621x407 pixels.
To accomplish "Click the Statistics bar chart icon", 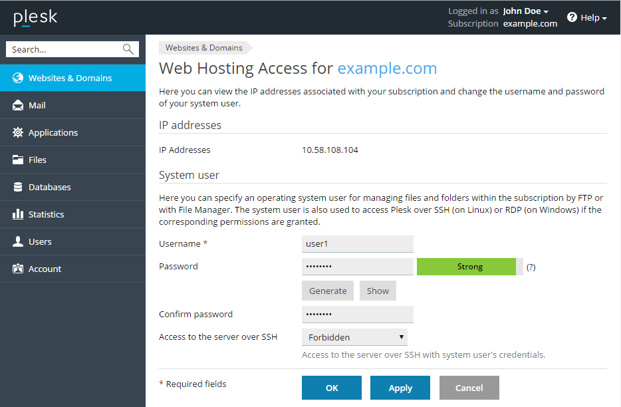I will click(18, 214).
